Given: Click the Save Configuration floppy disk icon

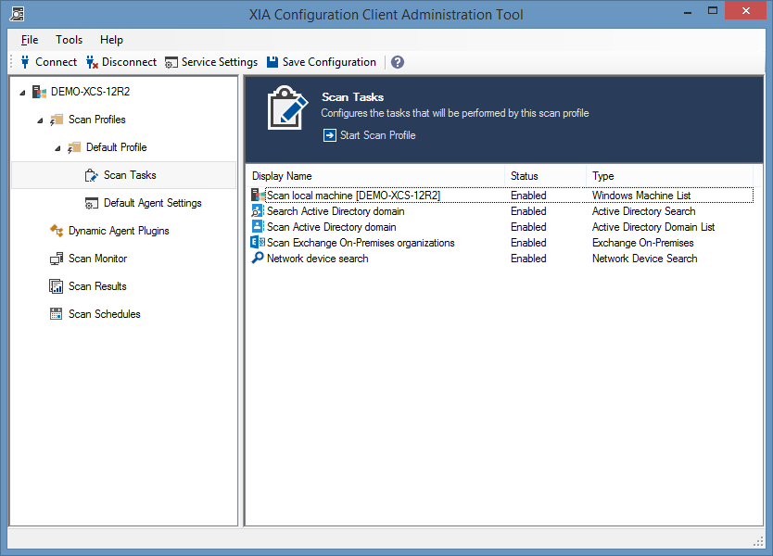Looking at the screenshot, I should pos(272,62).
